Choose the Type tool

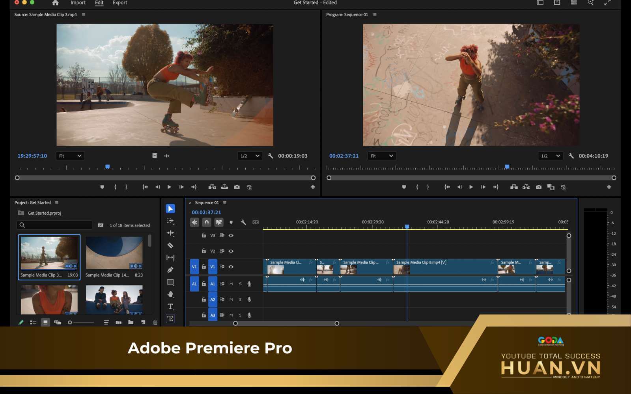tap(170, 307)
